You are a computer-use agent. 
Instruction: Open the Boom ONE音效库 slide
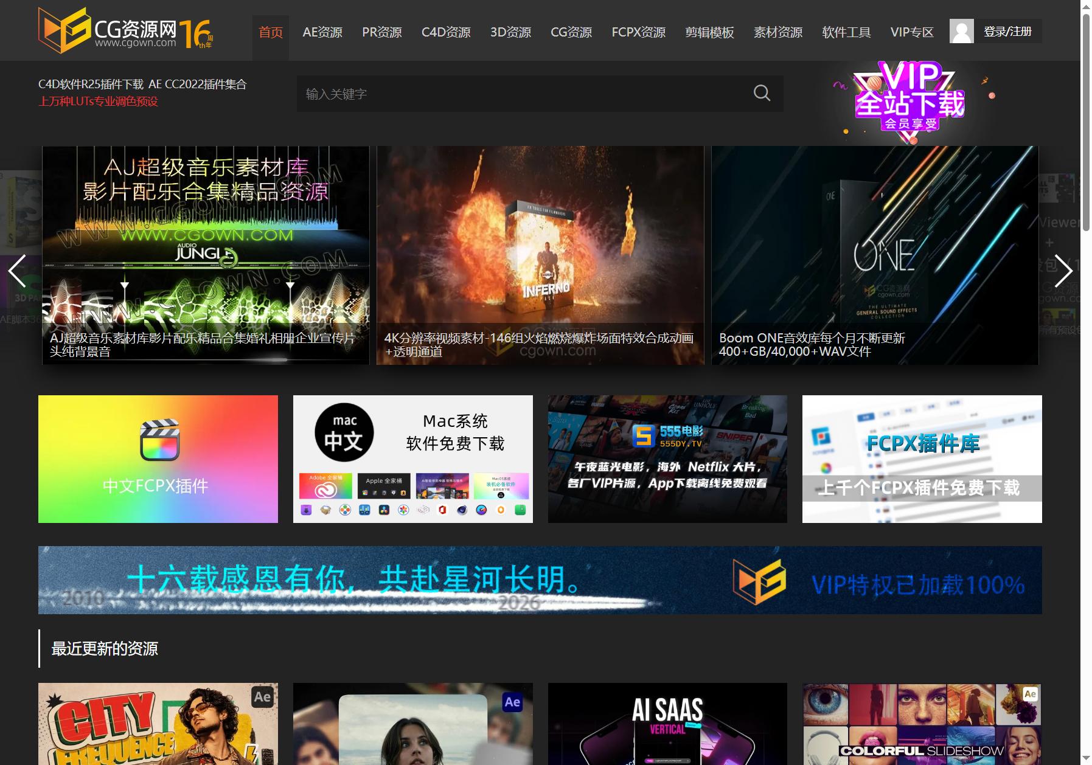tap(875, 255)
